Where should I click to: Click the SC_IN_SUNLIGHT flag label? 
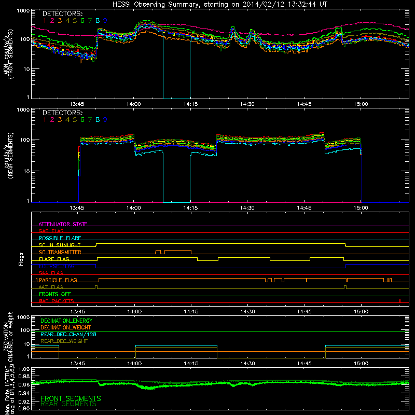pos(60,245)
